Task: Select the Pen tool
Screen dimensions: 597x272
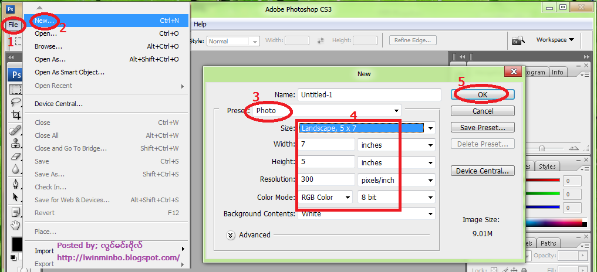Action: (x=15, y=184)
